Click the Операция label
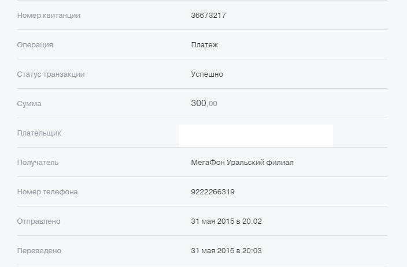This screenshot has width=407, height=267. pos(35,45)
